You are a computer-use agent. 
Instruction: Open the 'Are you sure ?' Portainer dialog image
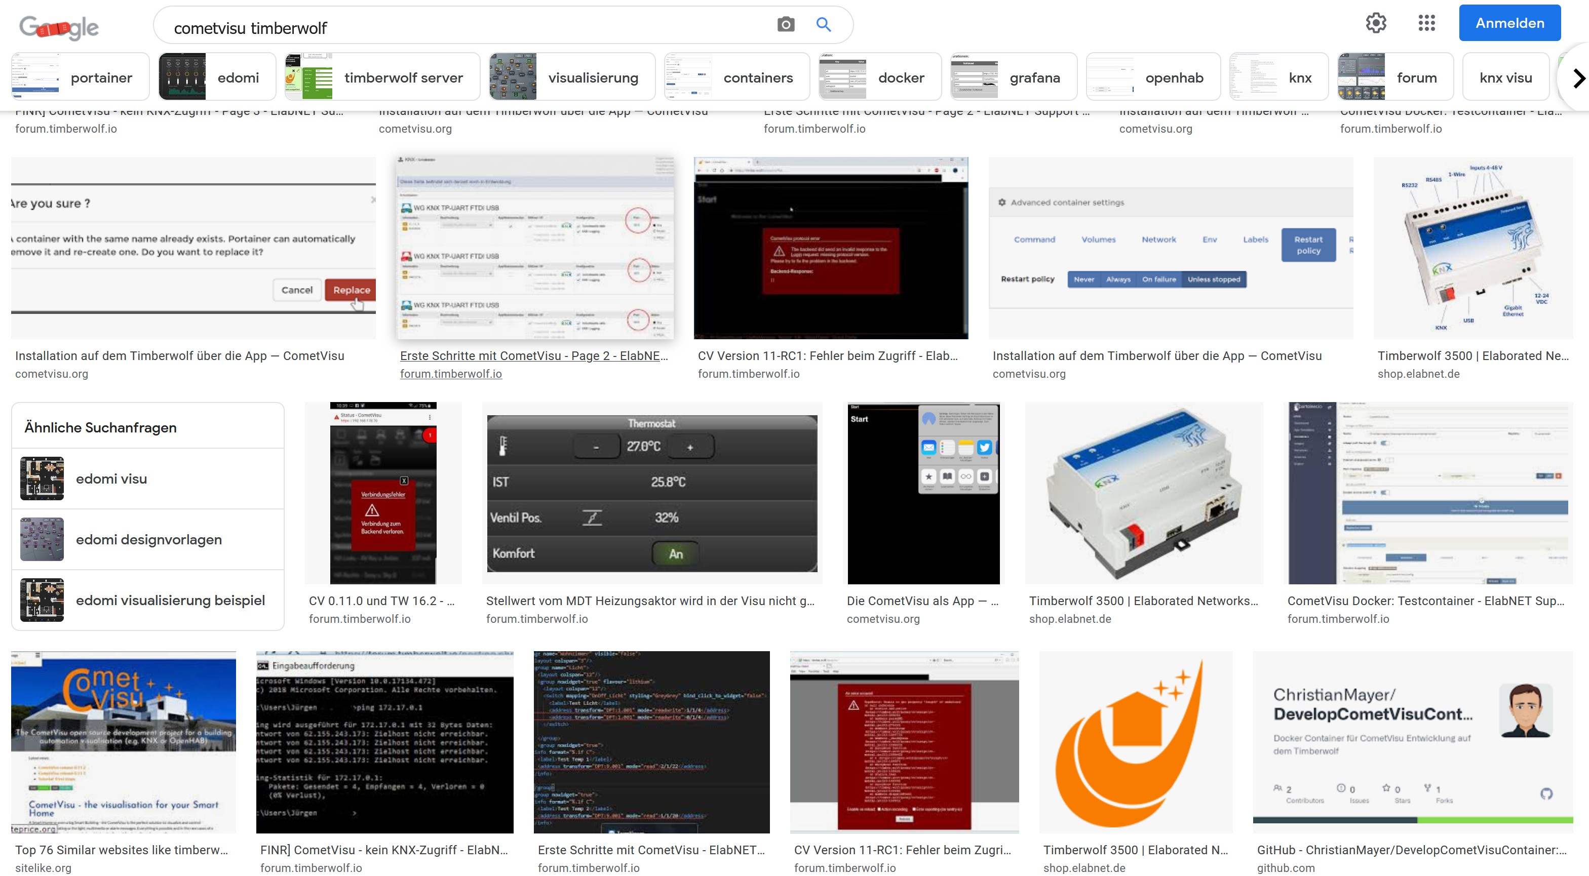193,248
